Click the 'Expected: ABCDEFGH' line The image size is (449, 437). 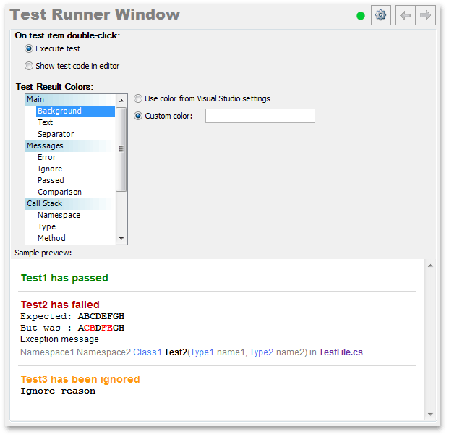coord(72,316)
